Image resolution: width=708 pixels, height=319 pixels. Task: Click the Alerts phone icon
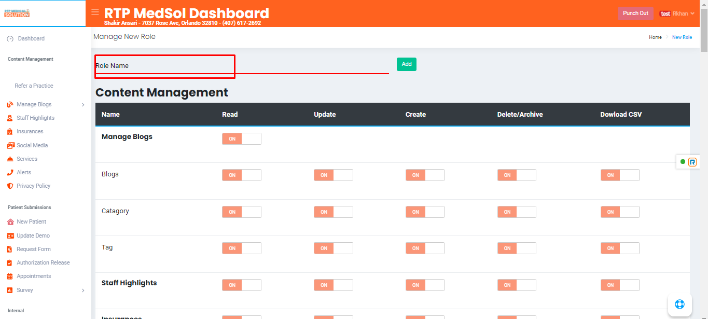(x=10, y=173)
